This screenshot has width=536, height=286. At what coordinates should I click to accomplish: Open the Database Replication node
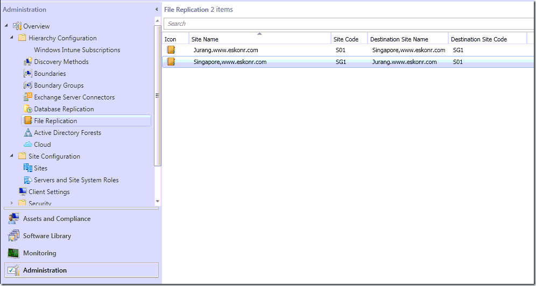pos(64,109)
